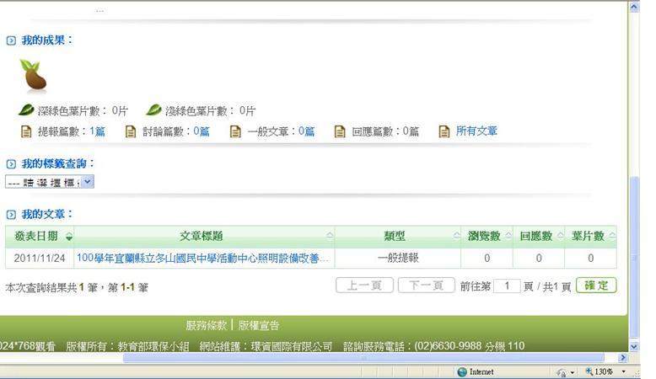The height and width of the screenshot is (379, 656).
Task: Open the tag selection dropdown under 我的標籤查詢
Action: (88, 181)
